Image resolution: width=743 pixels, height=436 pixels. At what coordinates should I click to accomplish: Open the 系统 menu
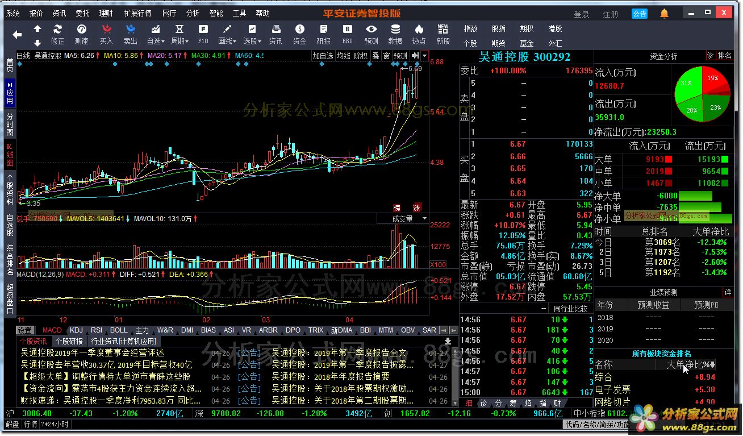(12, 13)
